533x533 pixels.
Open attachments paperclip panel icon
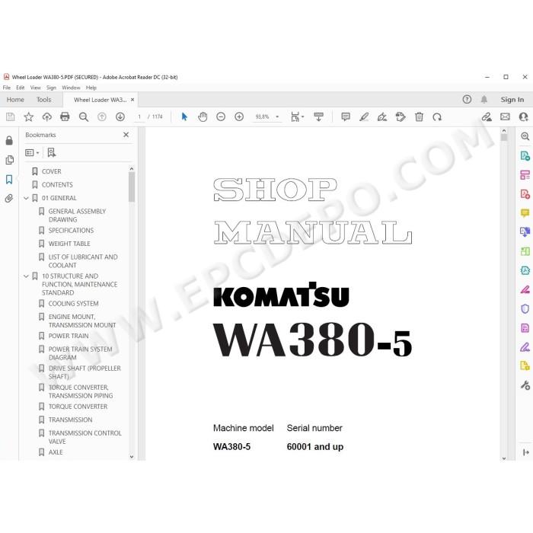(9, 198)
